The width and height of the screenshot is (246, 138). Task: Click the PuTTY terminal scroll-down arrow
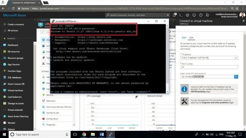click(167, 92)
